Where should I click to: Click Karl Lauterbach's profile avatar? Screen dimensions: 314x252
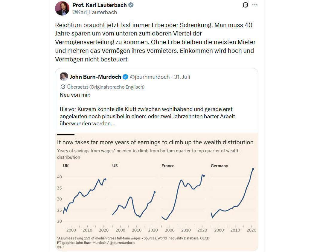(62, 8)
